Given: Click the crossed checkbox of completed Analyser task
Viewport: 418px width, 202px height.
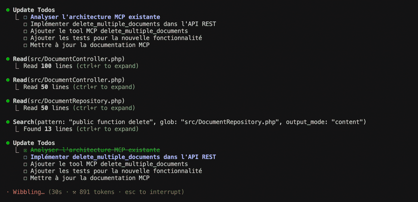Looking at the screenshot, I should 25,150.
